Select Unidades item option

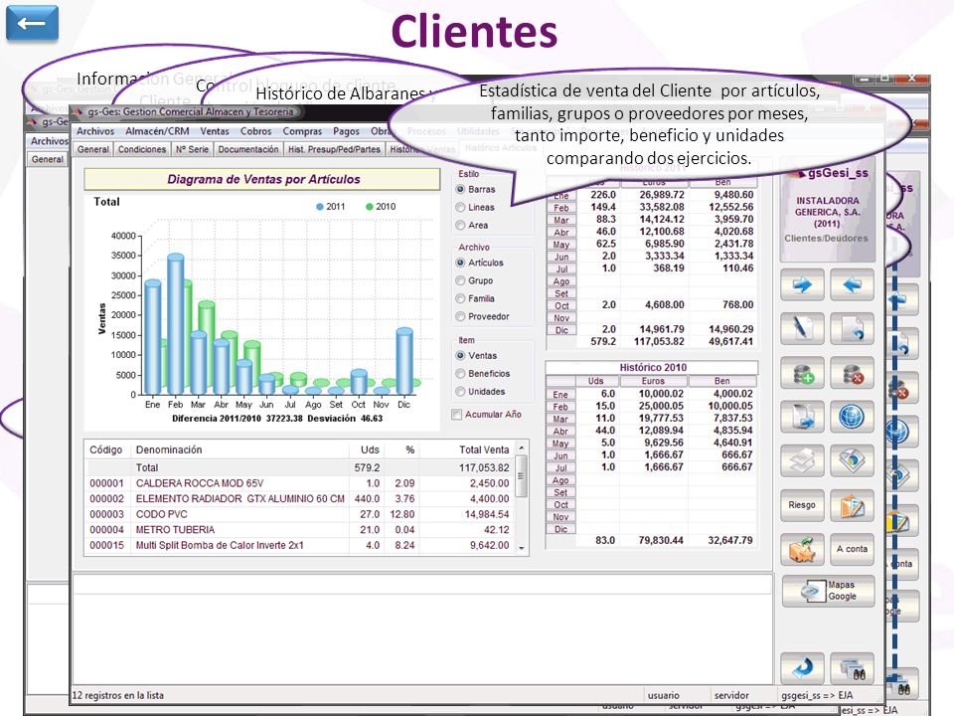[460, 392]
